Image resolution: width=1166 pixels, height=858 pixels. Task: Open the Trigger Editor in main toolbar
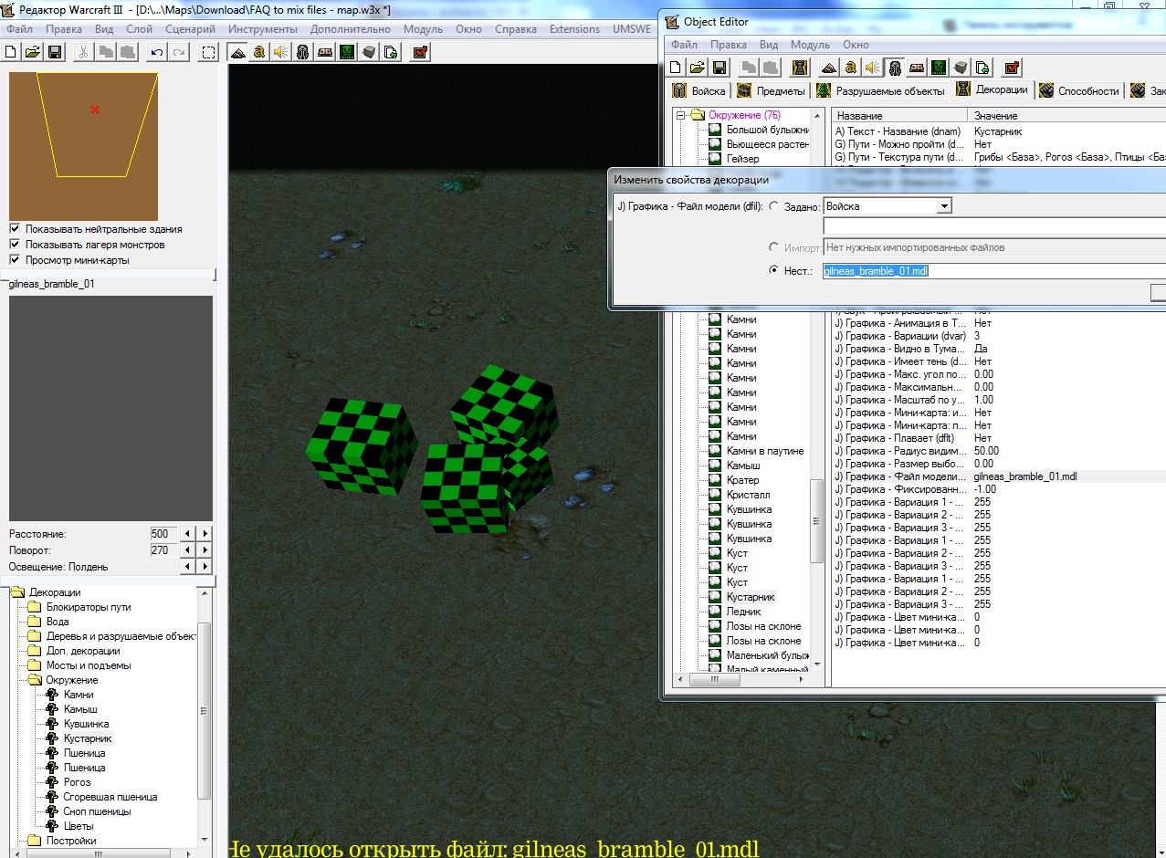pos(259,52)
